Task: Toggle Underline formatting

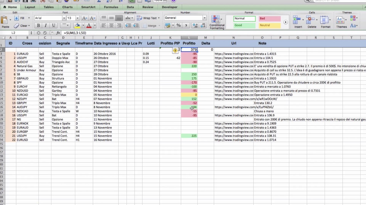Action: 53,26
